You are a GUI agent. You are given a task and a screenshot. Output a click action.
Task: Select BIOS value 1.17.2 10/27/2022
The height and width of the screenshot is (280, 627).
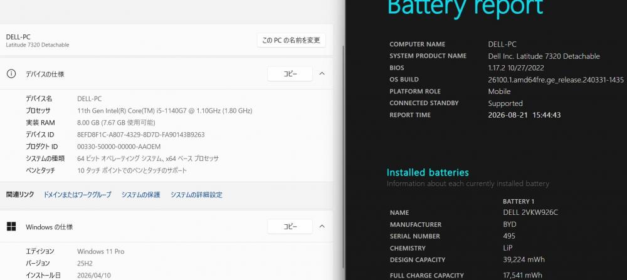pyautogui.click(x=516, y=68)
